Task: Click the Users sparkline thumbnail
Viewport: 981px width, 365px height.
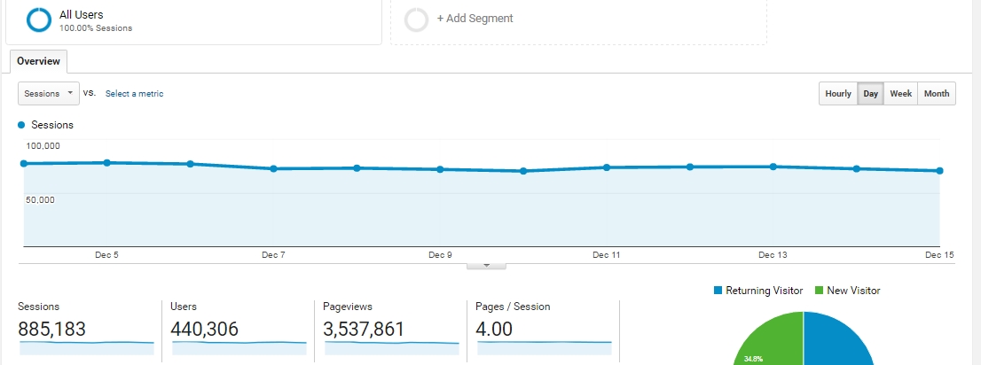Action: (239, 347)
